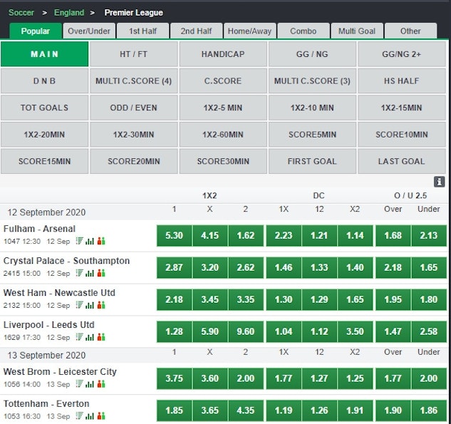
Task: Select the 1X2-60MIN market
Action: point(223,135)
